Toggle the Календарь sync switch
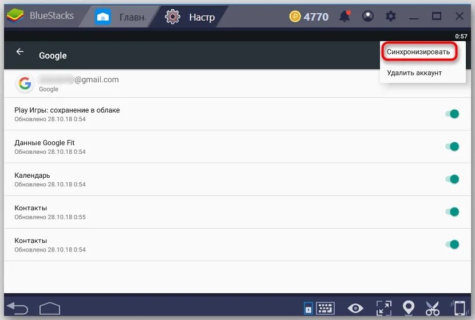475x320 pixels. [x=452, y=179]
